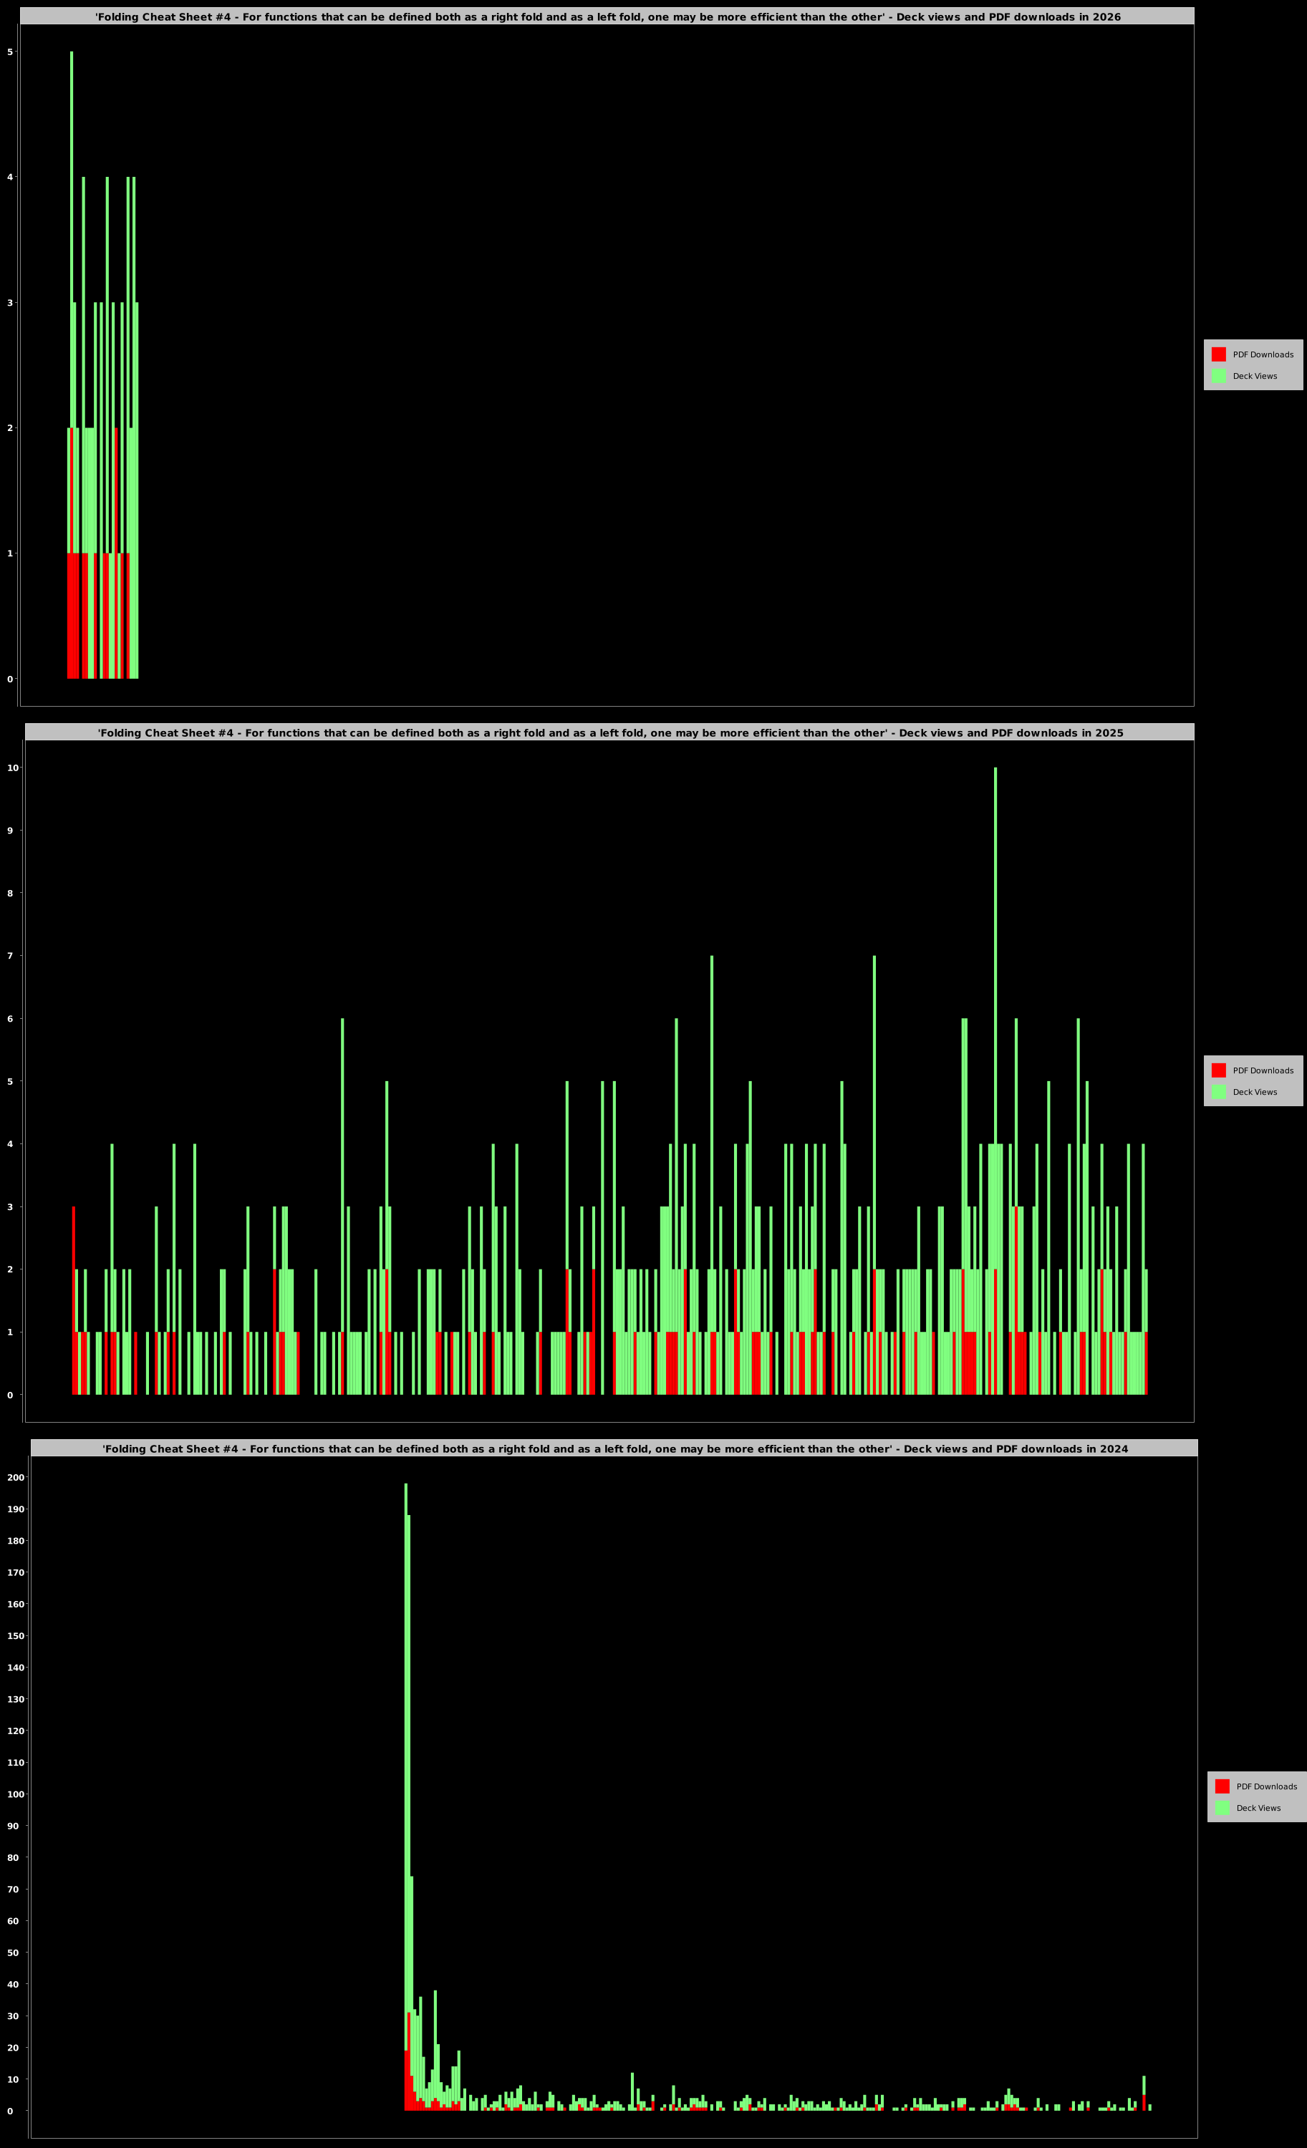Image resolution: width=1307 pixels, height=2148 pixels.
Task: Click green Deck Views swatch in 2026 legend
Action: click(x=1218, y=376)
